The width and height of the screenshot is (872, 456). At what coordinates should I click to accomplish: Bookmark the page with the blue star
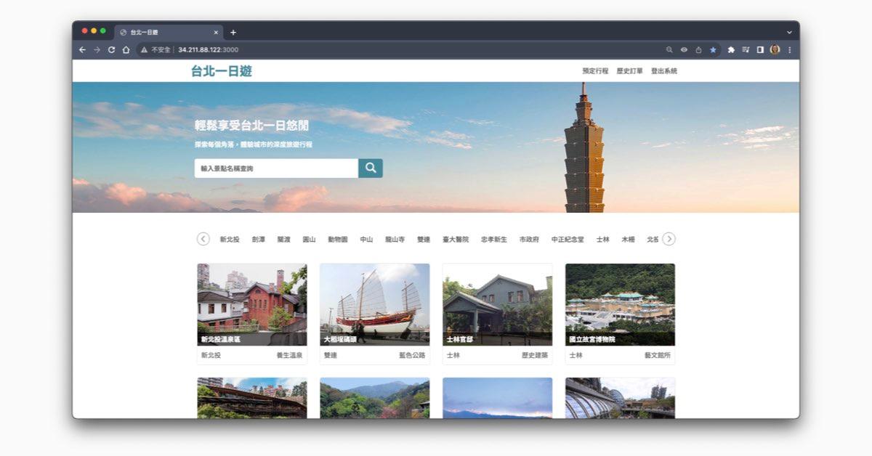[x=713, y=50]
